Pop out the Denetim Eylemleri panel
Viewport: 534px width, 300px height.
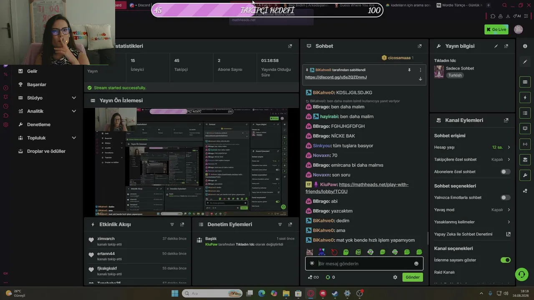[290, 225]
